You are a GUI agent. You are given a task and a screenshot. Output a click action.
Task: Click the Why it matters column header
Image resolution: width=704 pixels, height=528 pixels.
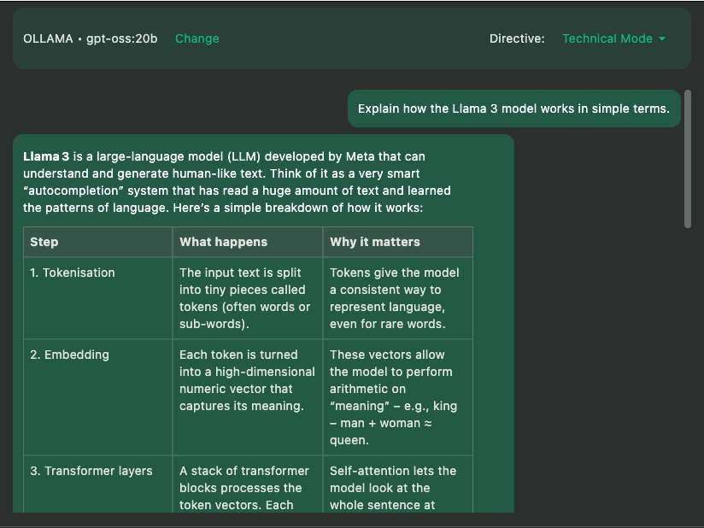[x=375, y=242]
